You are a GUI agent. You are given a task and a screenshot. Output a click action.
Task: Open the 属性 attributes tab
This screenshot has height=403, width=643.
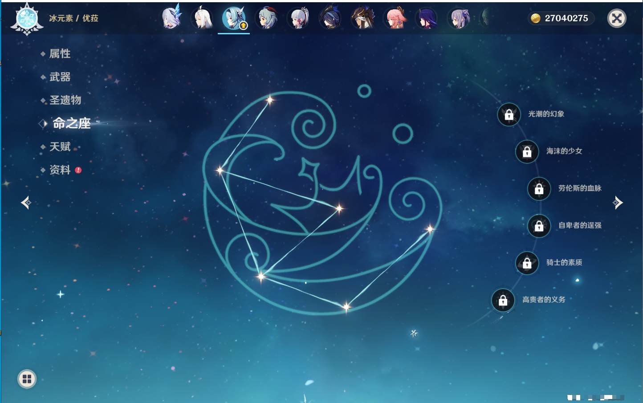(60, 54)
